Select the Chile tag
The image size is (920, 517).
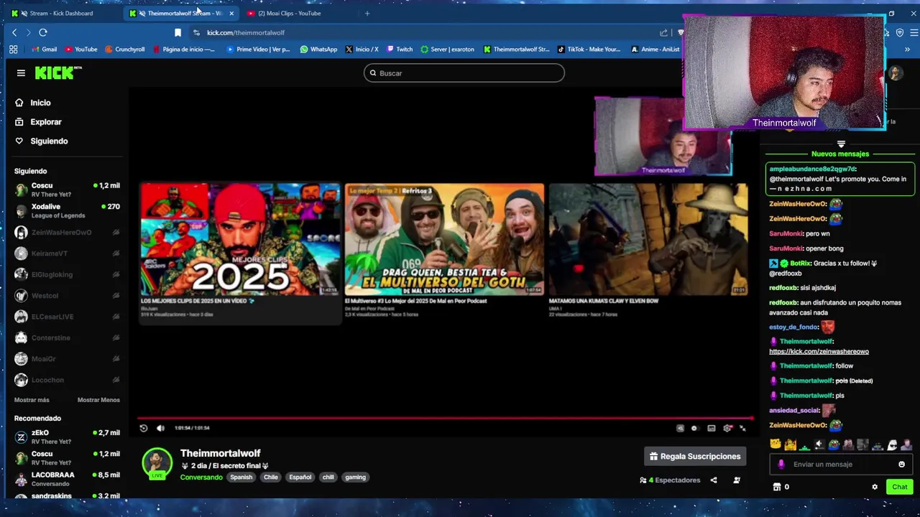point(270,478)
